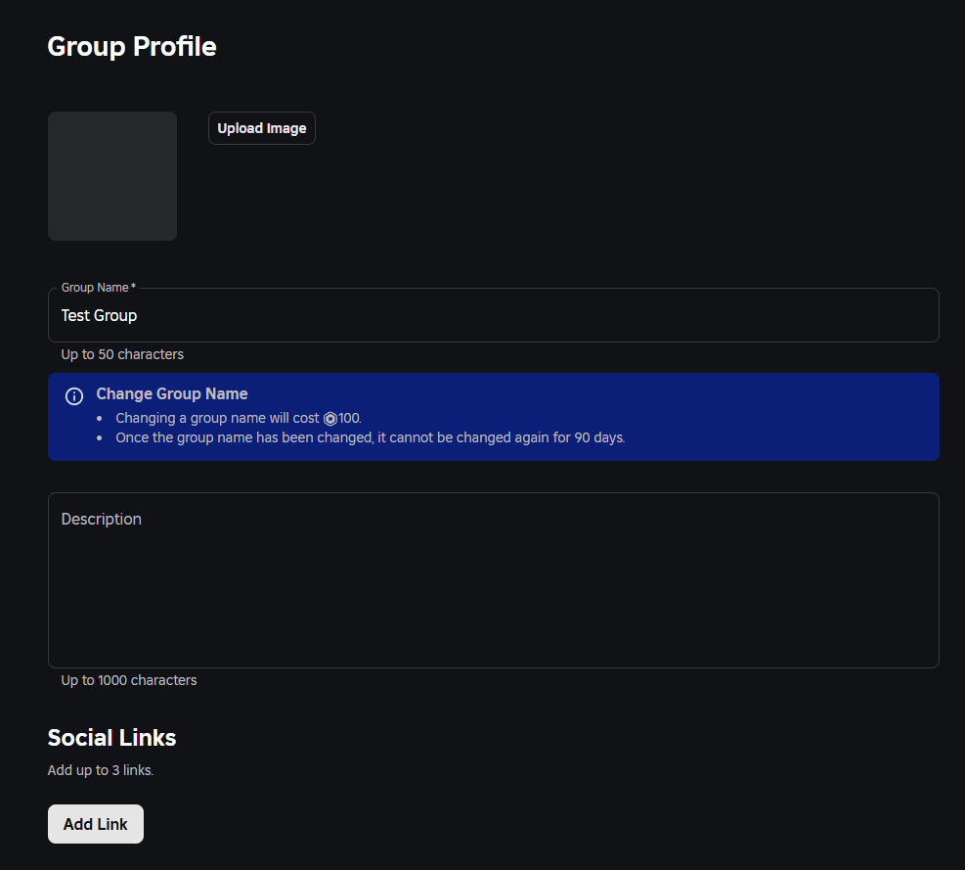This screenshot has width=965, height=870.
Task: Click the Social Links heading
Action: (111, 737)
